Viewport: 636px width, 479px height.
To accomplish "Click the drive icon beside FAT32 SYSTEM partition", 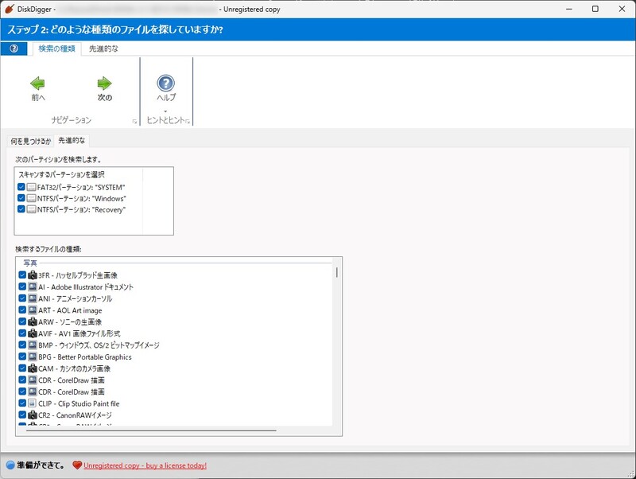I will pyautogui.click(x=31, y=187).
